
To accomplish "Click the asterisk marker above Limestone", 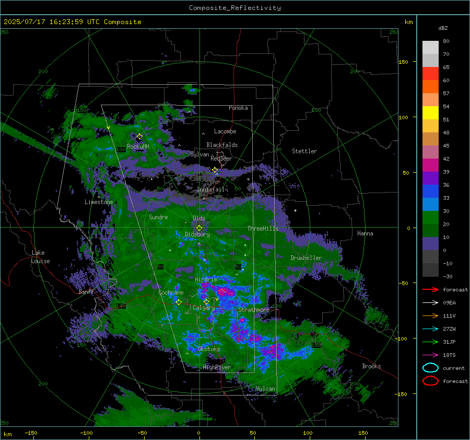I will [x=99, y=197].
